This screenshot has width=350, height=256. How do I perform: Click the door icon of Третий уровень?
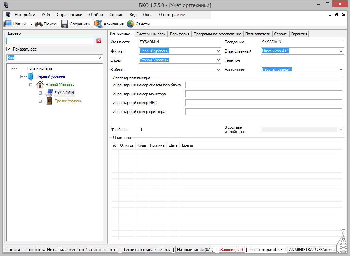(49, 101)
